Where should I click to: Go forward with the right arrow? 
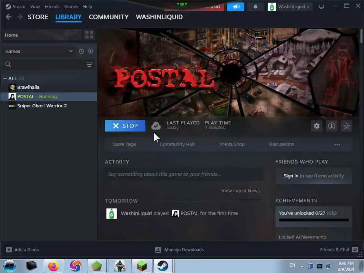pos(20,17)
